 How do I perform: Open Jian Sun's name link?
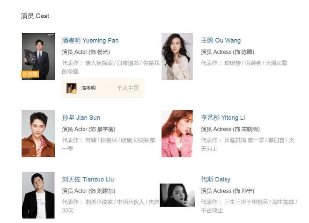[81, 118]
